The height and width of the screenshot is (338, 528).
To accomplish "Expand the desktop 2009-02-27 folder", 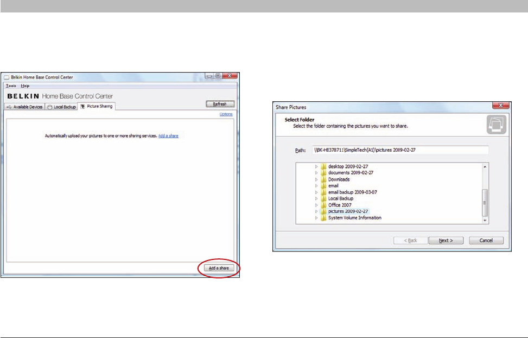I will pyautogui.click(x=316, y=167).
